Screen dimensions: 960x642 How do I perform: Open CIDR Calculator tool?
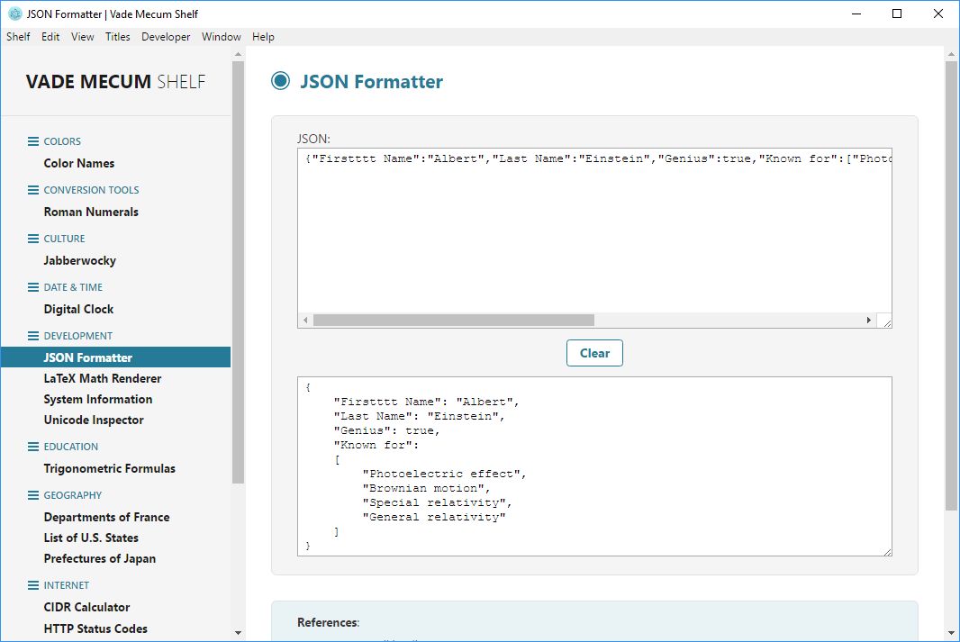click(87, 607)
